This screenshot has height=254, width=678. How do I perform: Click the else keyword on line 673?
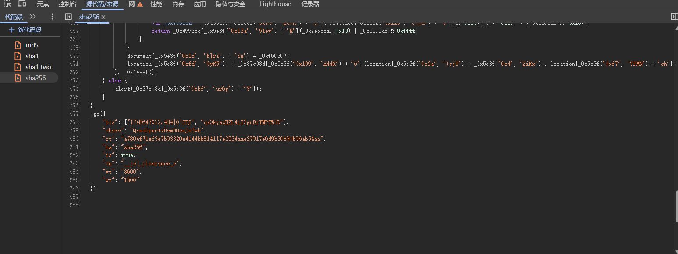click(x=115, y=81)
